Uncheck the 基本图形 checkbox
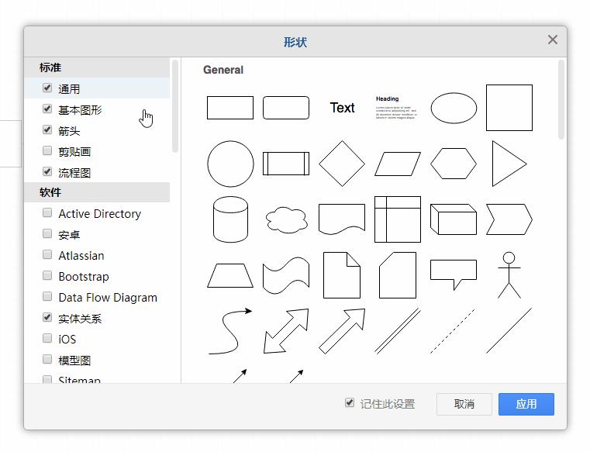 click(x=47, y=109)
